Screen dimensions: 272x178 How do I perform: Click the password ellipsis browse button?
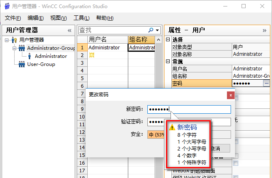[x=266, y=83]
